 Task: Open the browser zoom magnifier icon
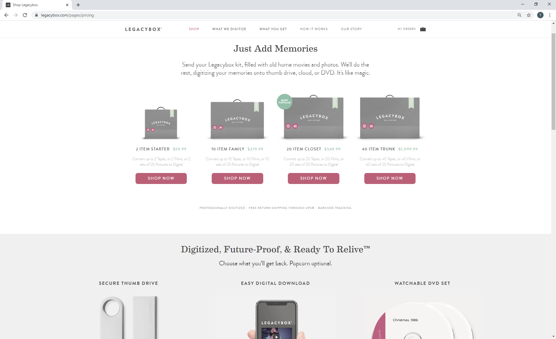(x=520, y=15)
